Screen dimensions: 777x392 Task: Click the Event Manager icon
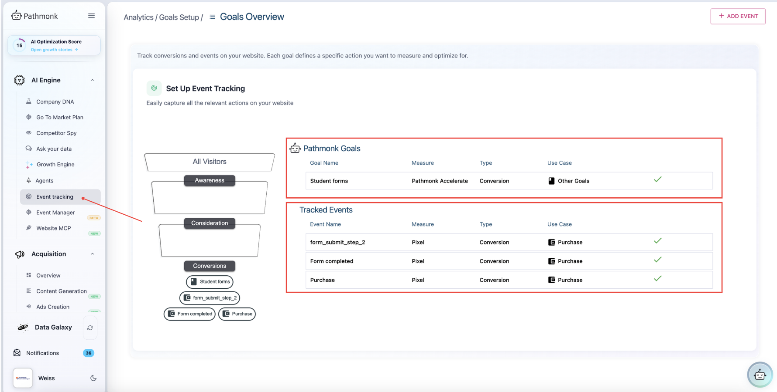[x=29, y=212]
